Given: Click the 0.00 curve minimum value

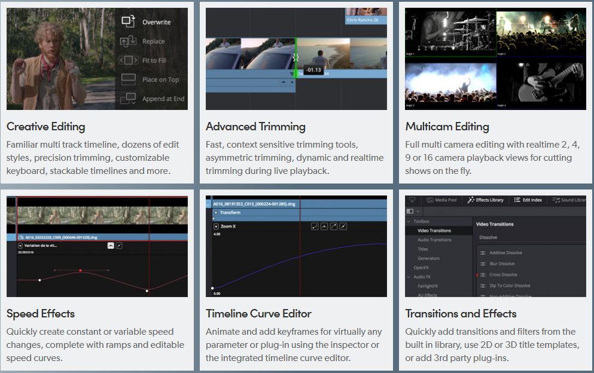Looking at the screenshot, I should click(x=217, y=294).
